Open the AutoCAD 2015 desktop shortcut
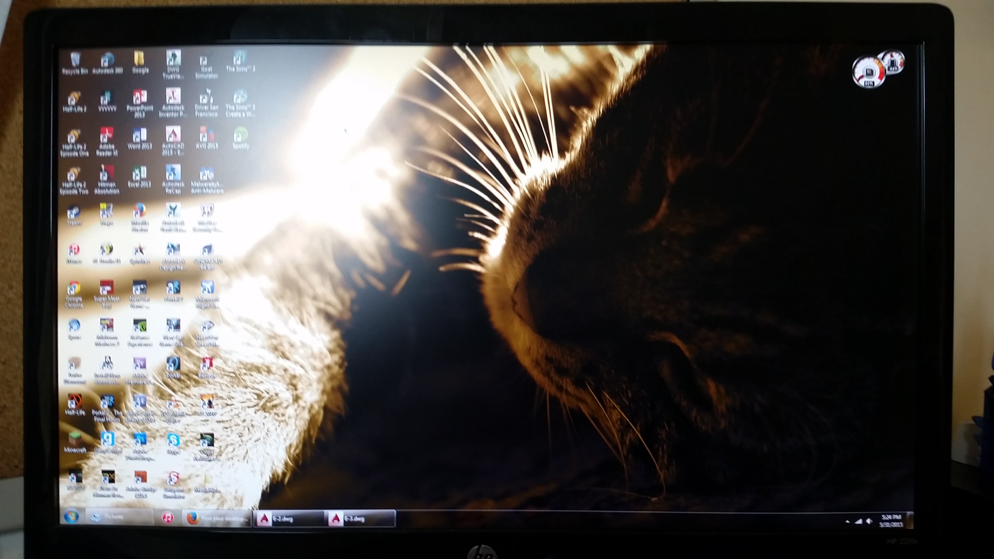994x559 pixels. tap(173, 141)
